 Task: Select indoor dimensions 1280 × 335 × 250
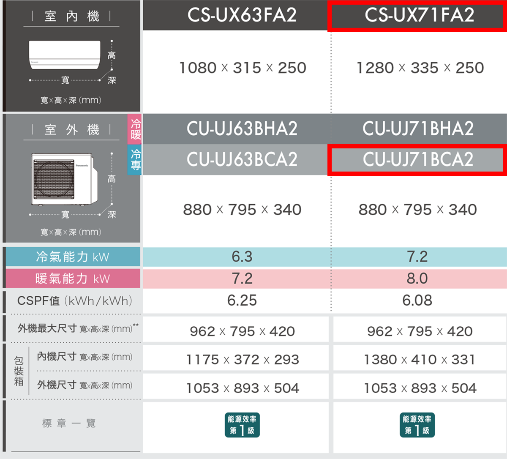coord(420,68)
